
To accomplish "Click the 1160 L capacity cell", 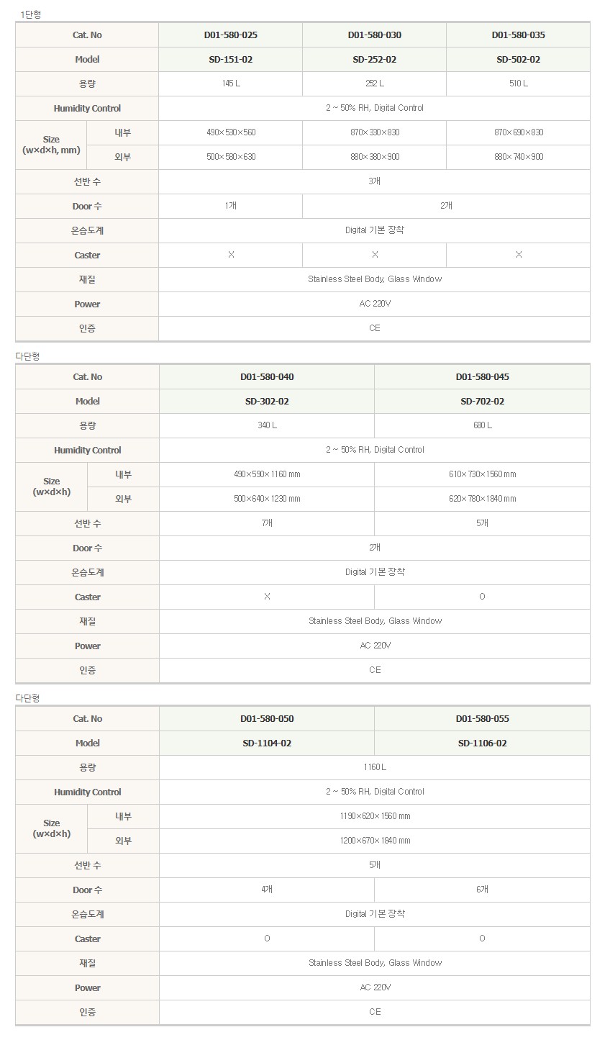I will 375,767.
